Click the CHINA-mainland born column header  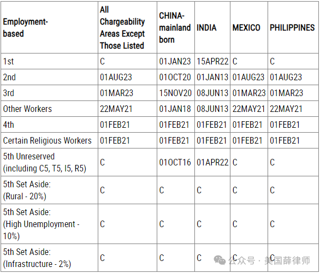click(175, 28)
